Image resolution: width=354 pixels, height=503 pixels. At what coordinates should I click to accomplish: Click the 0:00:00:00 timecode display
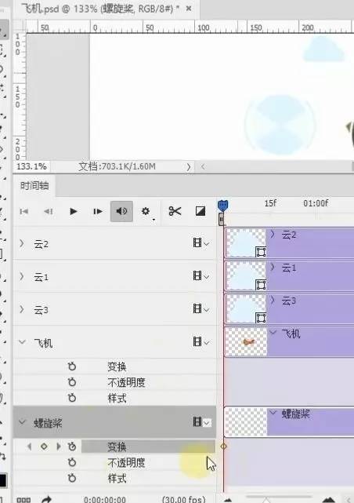tap(105, 500)
